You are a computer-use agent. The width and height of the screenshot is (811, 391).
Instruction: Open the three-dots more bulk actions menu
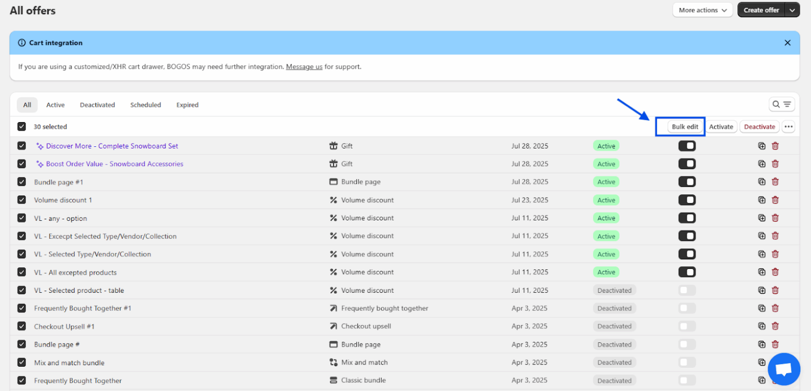[788, 127]
